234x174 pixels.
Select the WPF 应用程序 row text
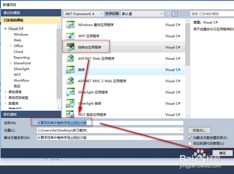tap(89, 36)
